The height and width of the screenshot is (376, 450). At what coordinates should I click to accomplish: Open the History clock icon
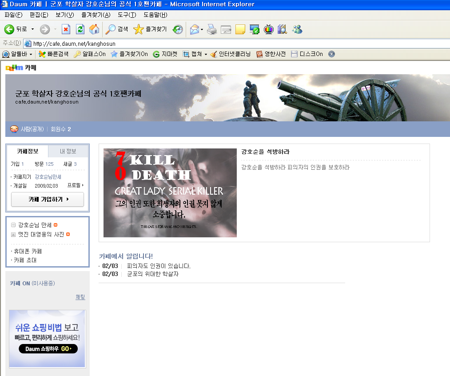click(177, 29)
